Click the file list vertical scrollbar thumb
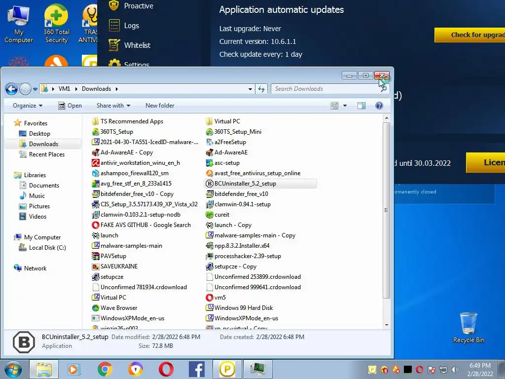505x379 pixels. [386, 210]
